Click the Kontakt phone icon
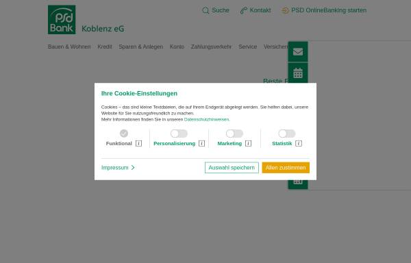 [243, 10]
